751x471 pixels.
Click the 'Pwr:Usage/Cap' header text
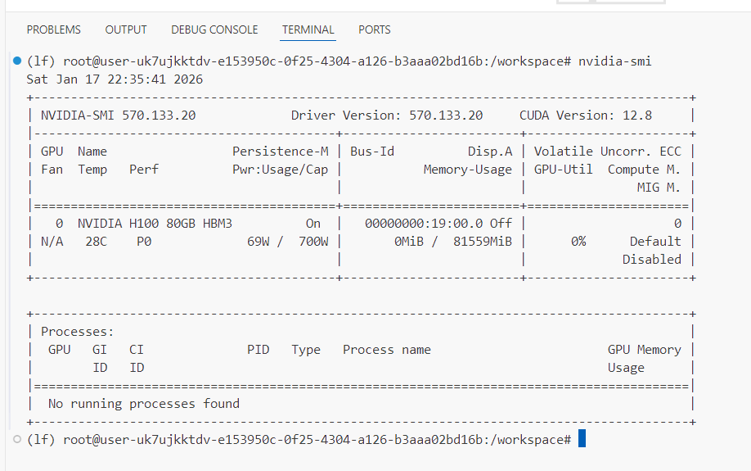pos(280,170)
